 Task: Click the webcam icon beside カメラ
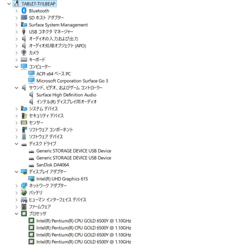pos(24,53)
